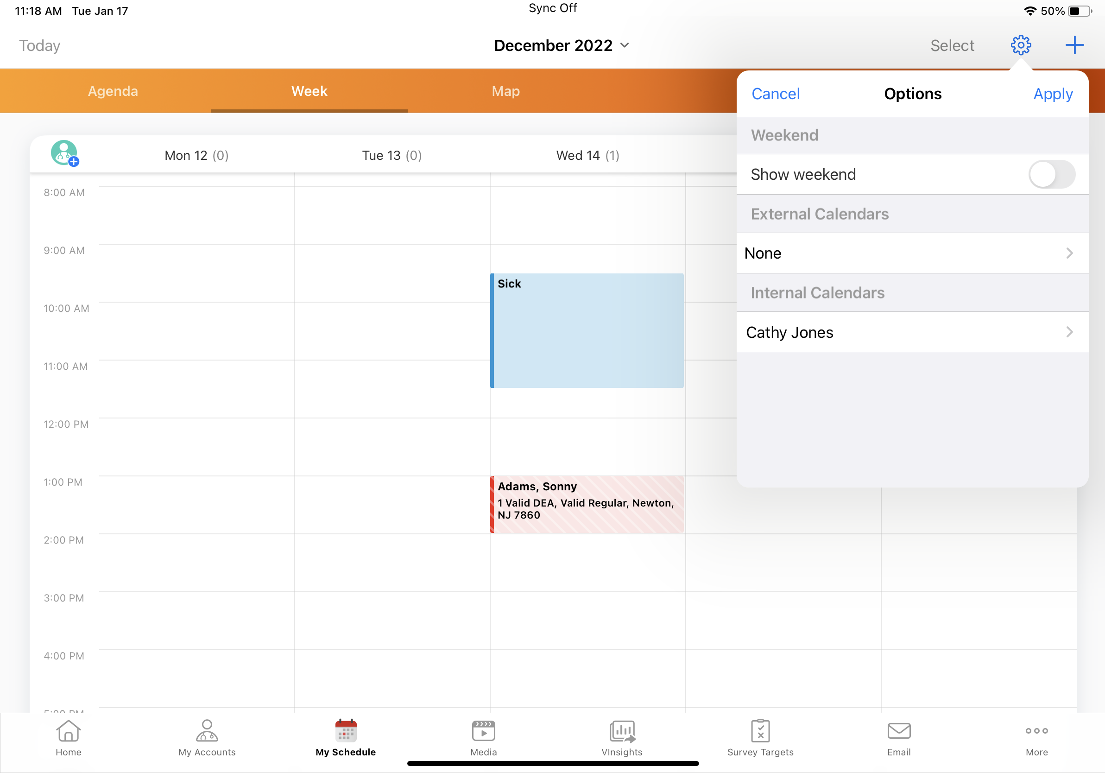Image resolution: width=1105 pixels, height=773 pixels.
Task: Toggle the Show weekend switch
Action: tap(1051, 174)
